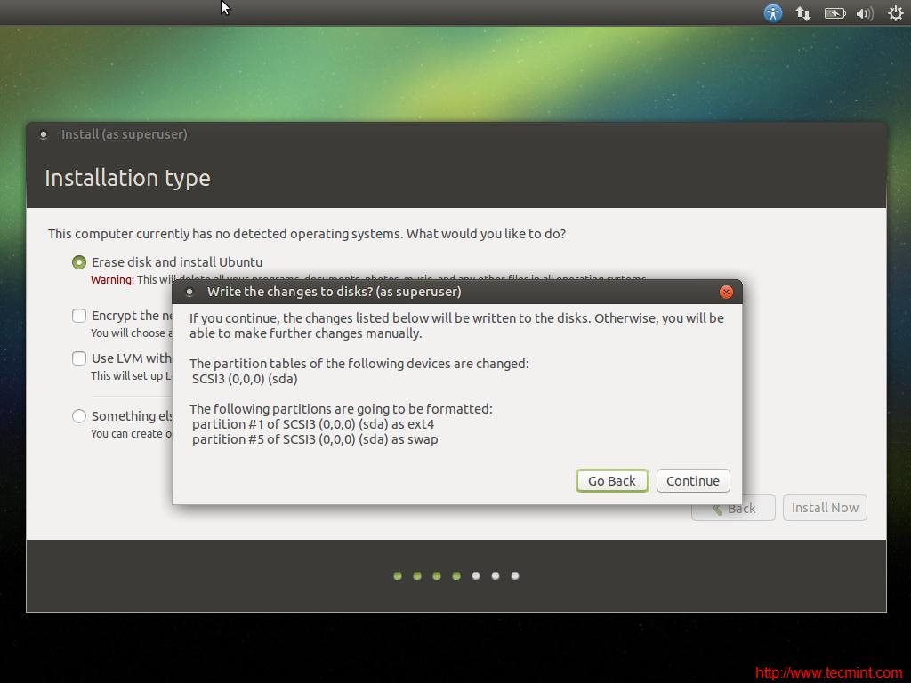Click 'Write the changes to disks? (as superuser)' title
The image size is (911, 683).
(x=335, y=292)
